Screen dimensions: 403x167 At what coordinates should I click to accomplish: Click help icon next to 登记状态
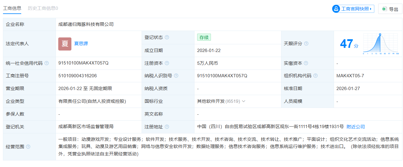tap(167, 37)
